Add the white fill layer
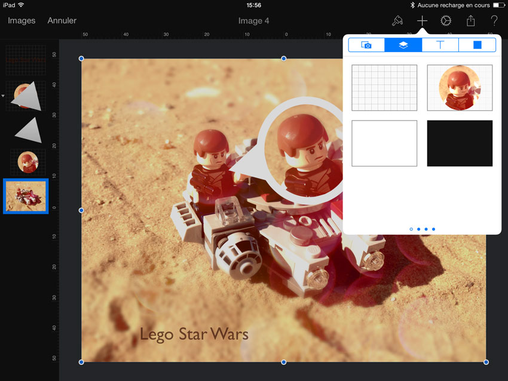The width and height of the screenshot is (508, 381). coord(384,143)
